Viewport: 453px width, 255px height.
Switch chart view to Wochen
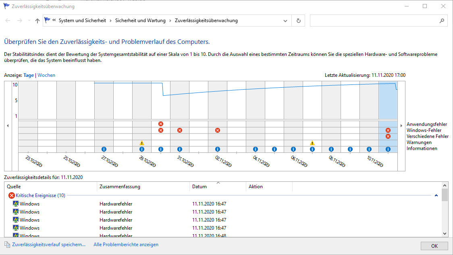pyautogui.click(x=46, y=75)
